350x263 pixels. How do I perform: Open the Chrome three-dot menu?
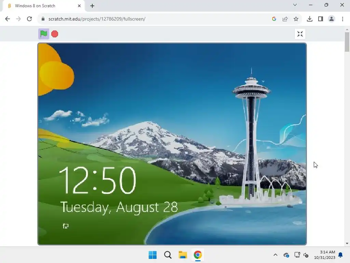[342, 19]
